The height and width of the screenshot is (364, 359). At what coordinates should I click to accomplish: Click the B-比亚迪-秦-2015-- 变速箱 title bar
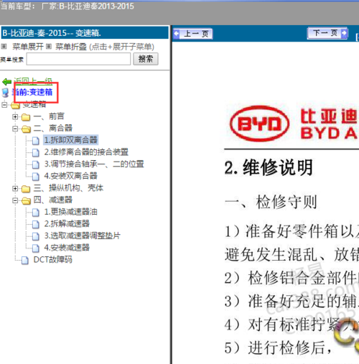point(85,33)
